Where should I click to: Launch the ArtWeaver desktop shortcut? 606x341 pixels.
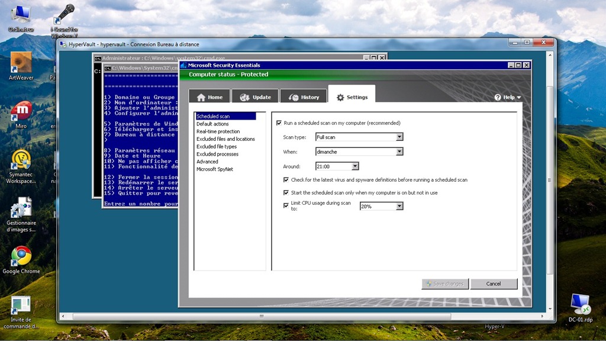coord(21,66)
